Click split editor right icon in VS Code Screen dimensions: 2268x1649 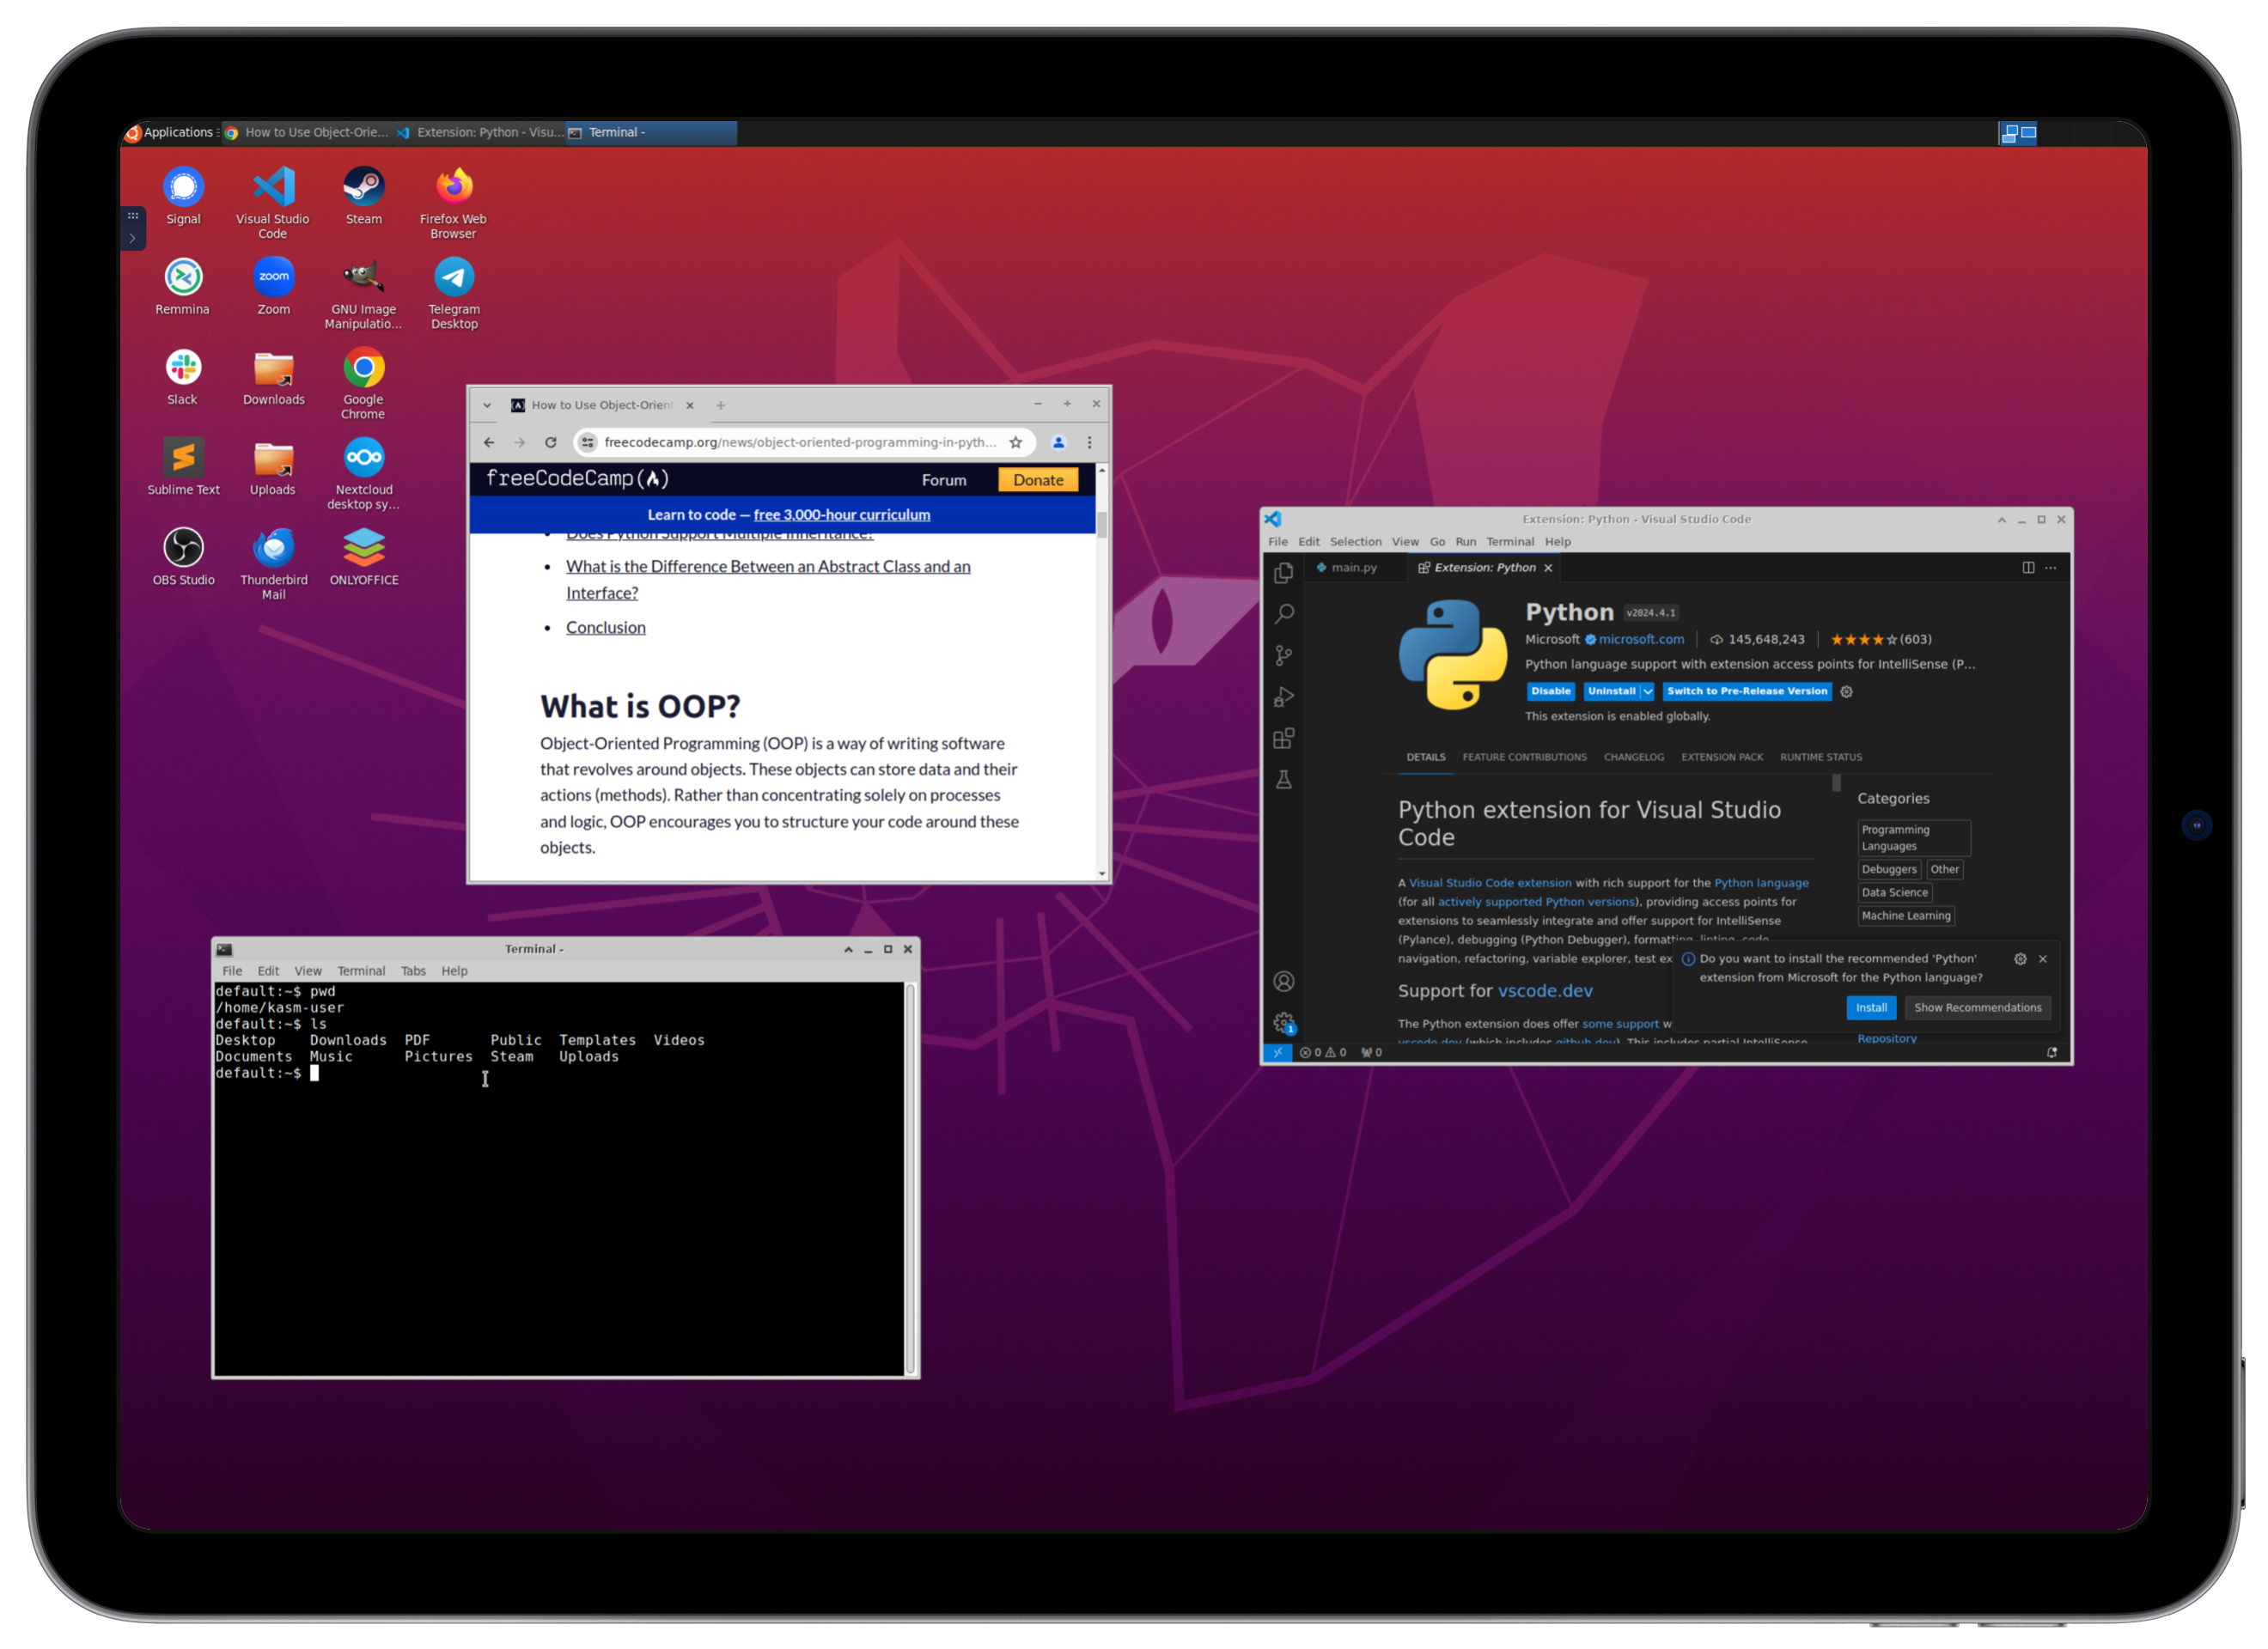[x=2028, y=567]
